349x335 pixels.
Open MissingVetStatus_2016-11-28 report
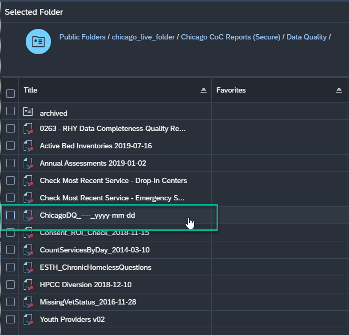pyautogui.click(x=88, y=302)
